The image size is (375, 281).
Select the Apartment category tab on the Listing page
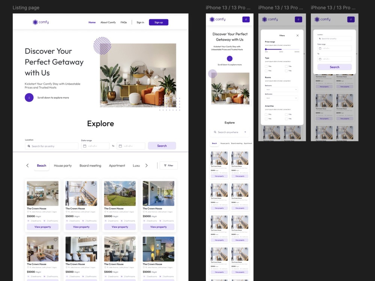coord(117,166)
